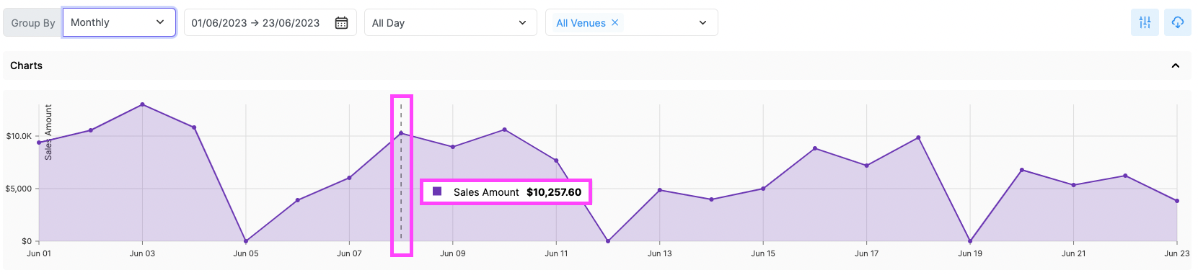Screen dimensions: 1198x275
Task: Expand the venues selector dropdown arrow
Action: 703,23
